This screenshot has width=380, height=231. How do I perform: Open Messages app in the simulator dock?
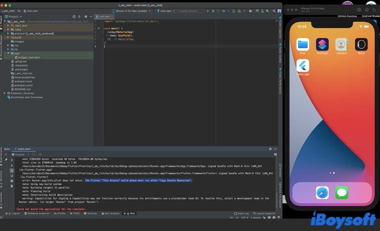[341, 192]
